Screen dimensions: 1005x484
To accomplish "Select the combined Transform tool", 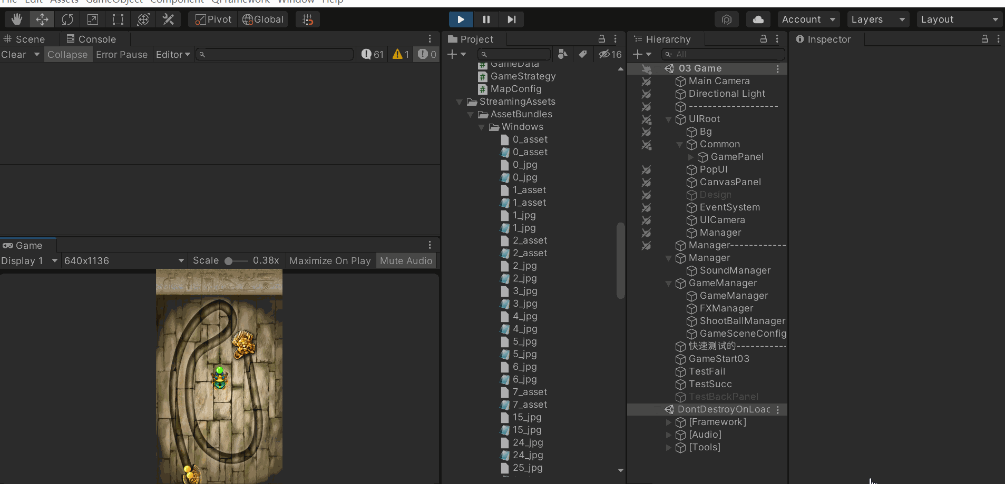I will [143, 19].
